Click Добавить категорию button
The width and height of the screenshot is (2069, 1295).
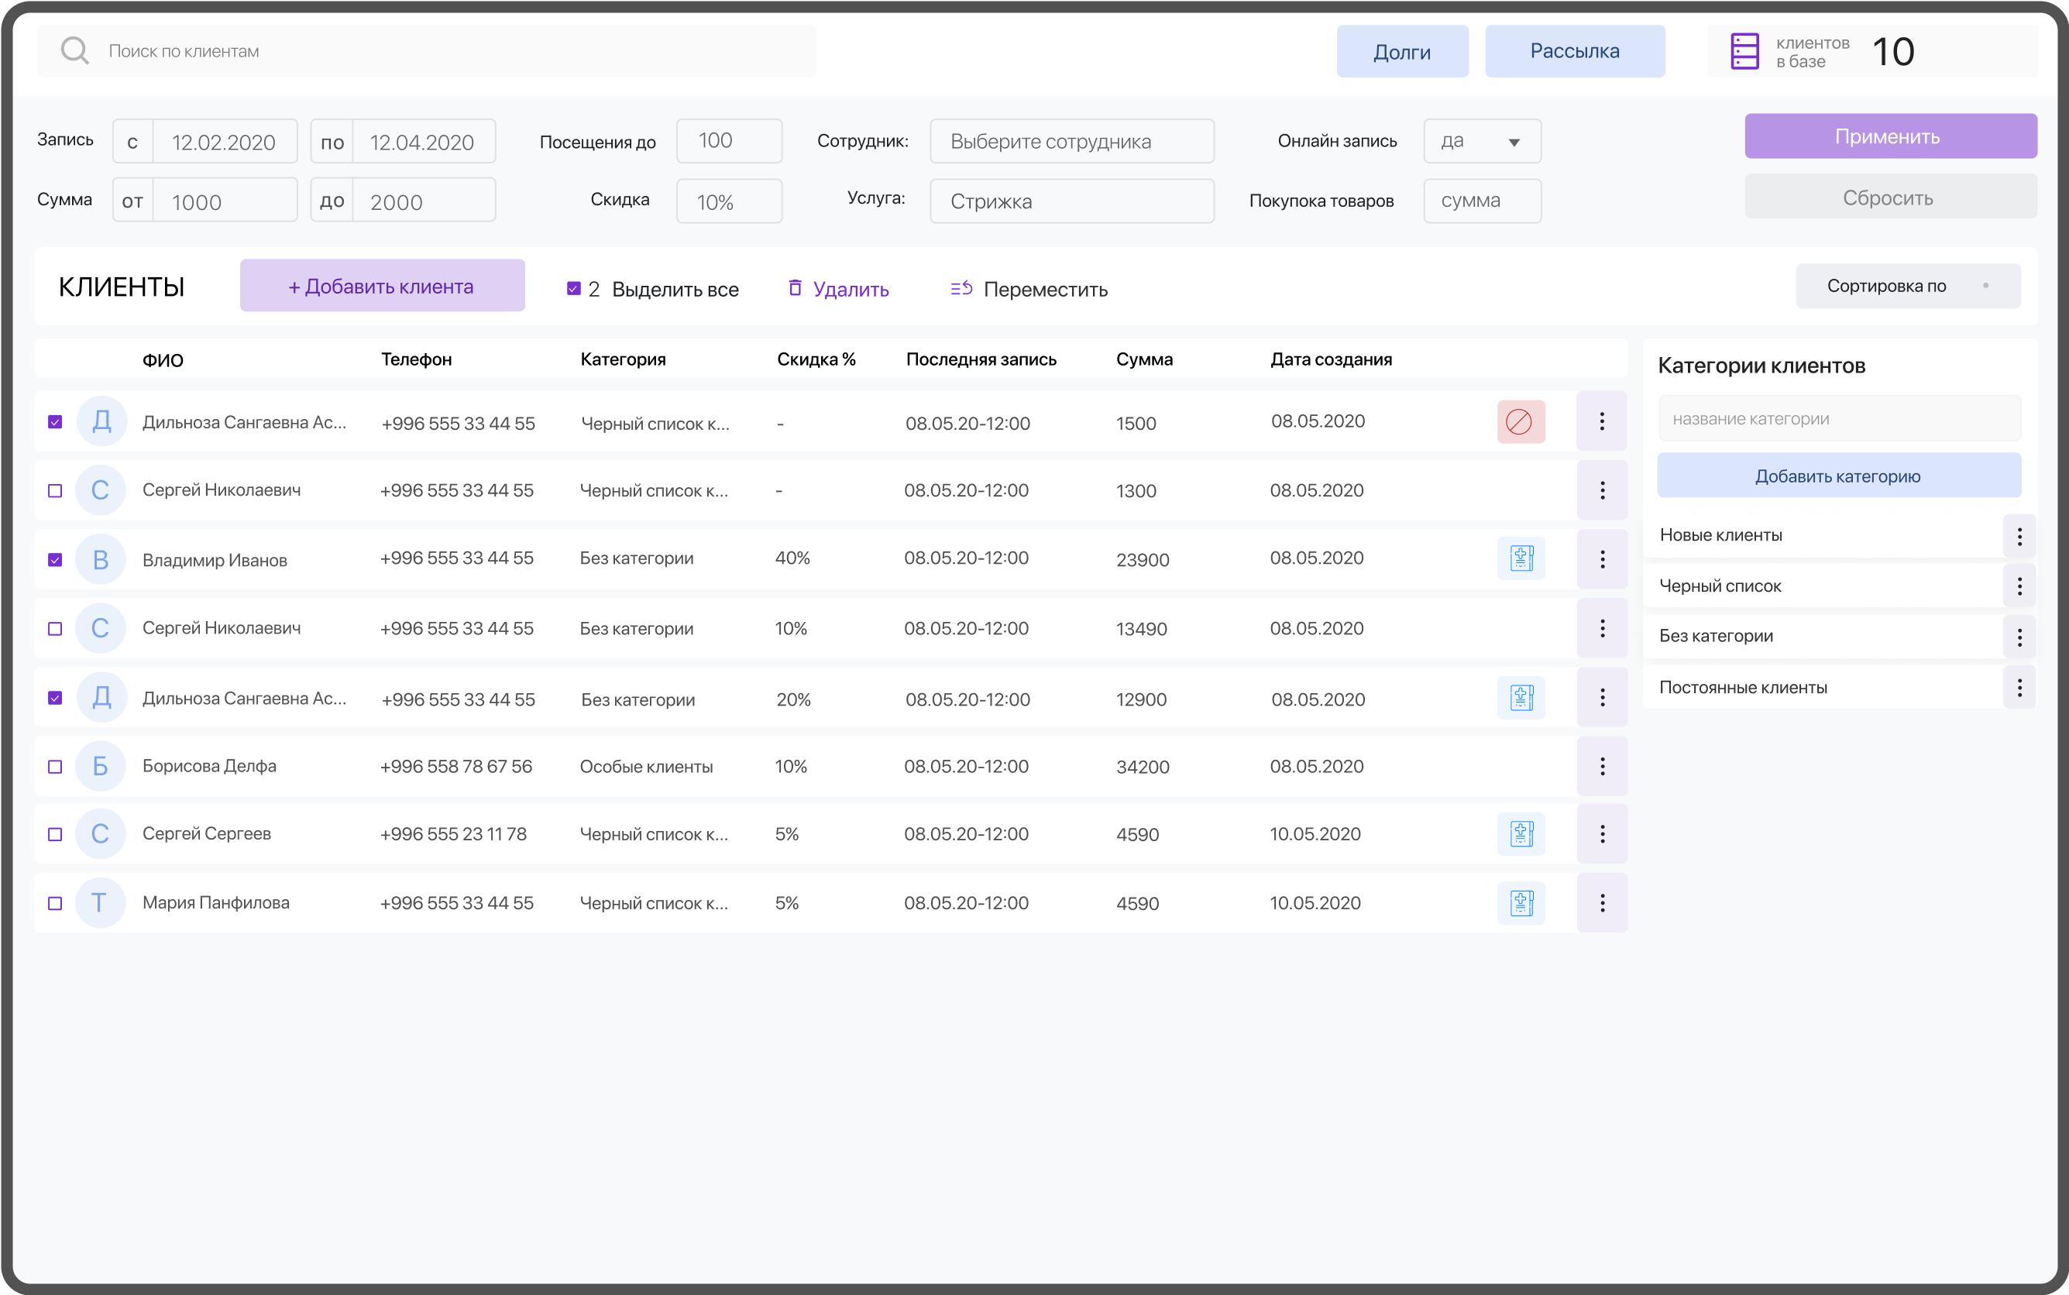1840,476
